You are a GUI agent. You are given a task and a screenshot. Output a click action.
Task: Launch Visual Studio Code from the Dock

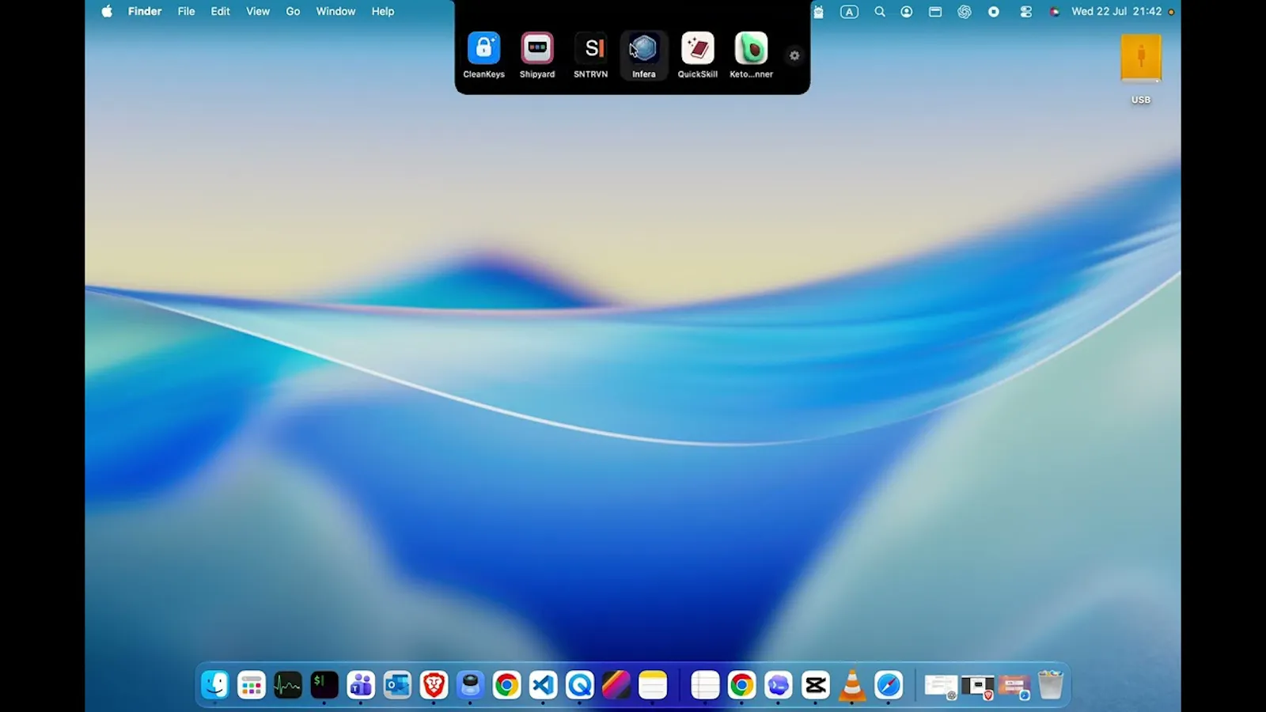tap(543, 684)
